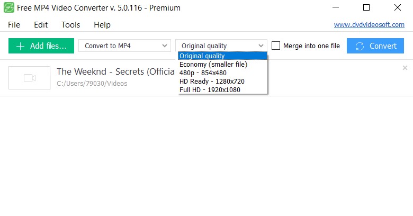This screenshot has height=216, width=413.
Task: Click the plus icon on Add files
Action: (20, 46)
